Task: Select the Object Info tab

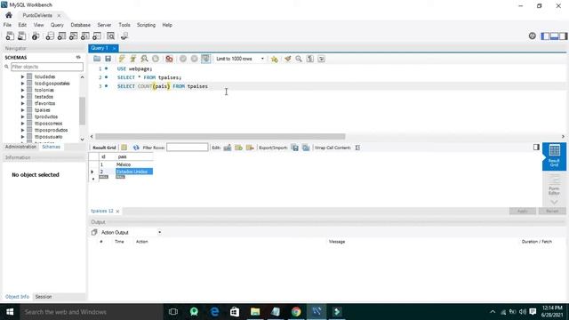Action: [17, 297]
